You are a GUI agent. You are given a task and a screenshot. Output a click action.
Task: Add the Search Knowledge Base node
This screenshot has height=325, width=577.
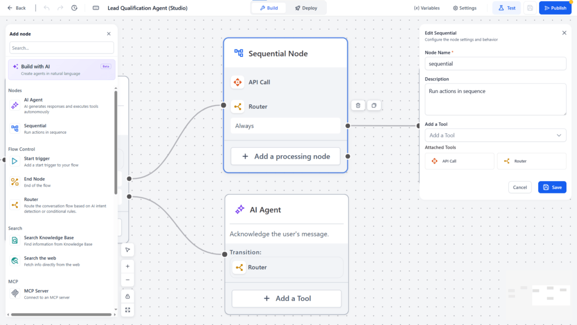(61, 240)
